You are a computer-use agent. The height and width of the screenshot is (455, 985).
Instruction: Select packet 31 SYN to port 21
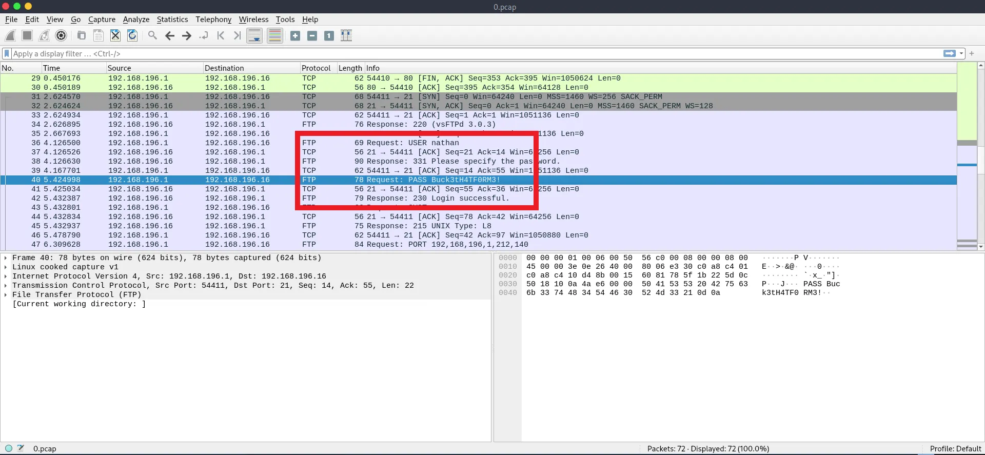coord(478,97)
